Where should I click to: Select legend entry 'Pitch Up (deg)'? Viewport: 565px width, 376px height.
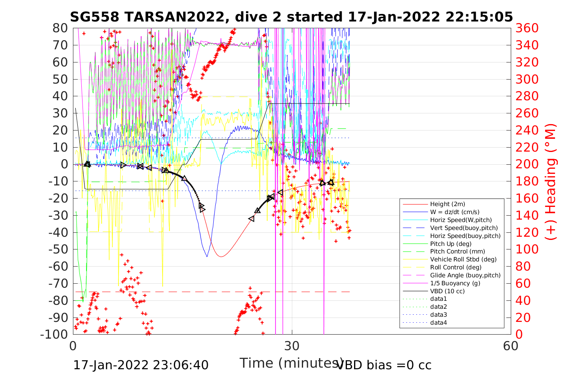click(451, 244)
